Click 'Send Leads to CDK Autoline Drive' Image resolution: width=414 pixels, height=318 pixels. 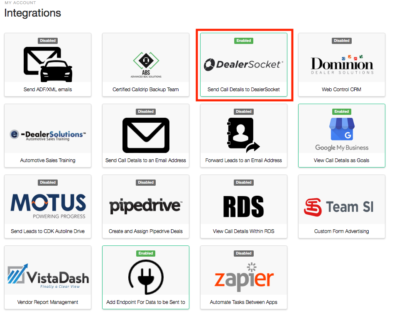click(x=48, y=231)
